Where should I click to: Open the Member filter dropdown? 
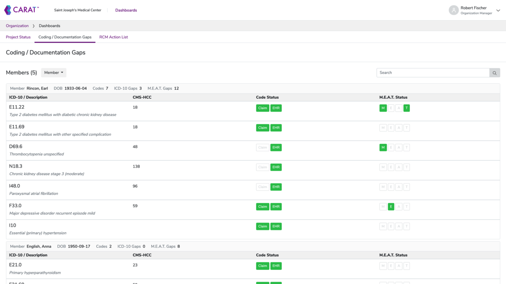coord(53,73)
